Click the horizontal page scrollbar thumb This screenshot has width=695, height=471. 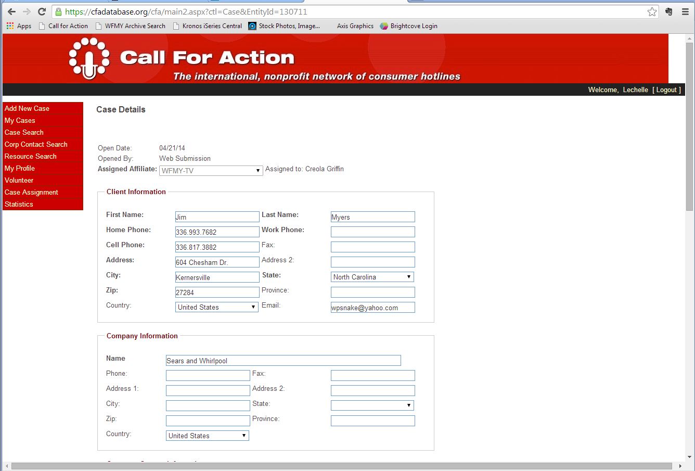click(x=342, y=466)
